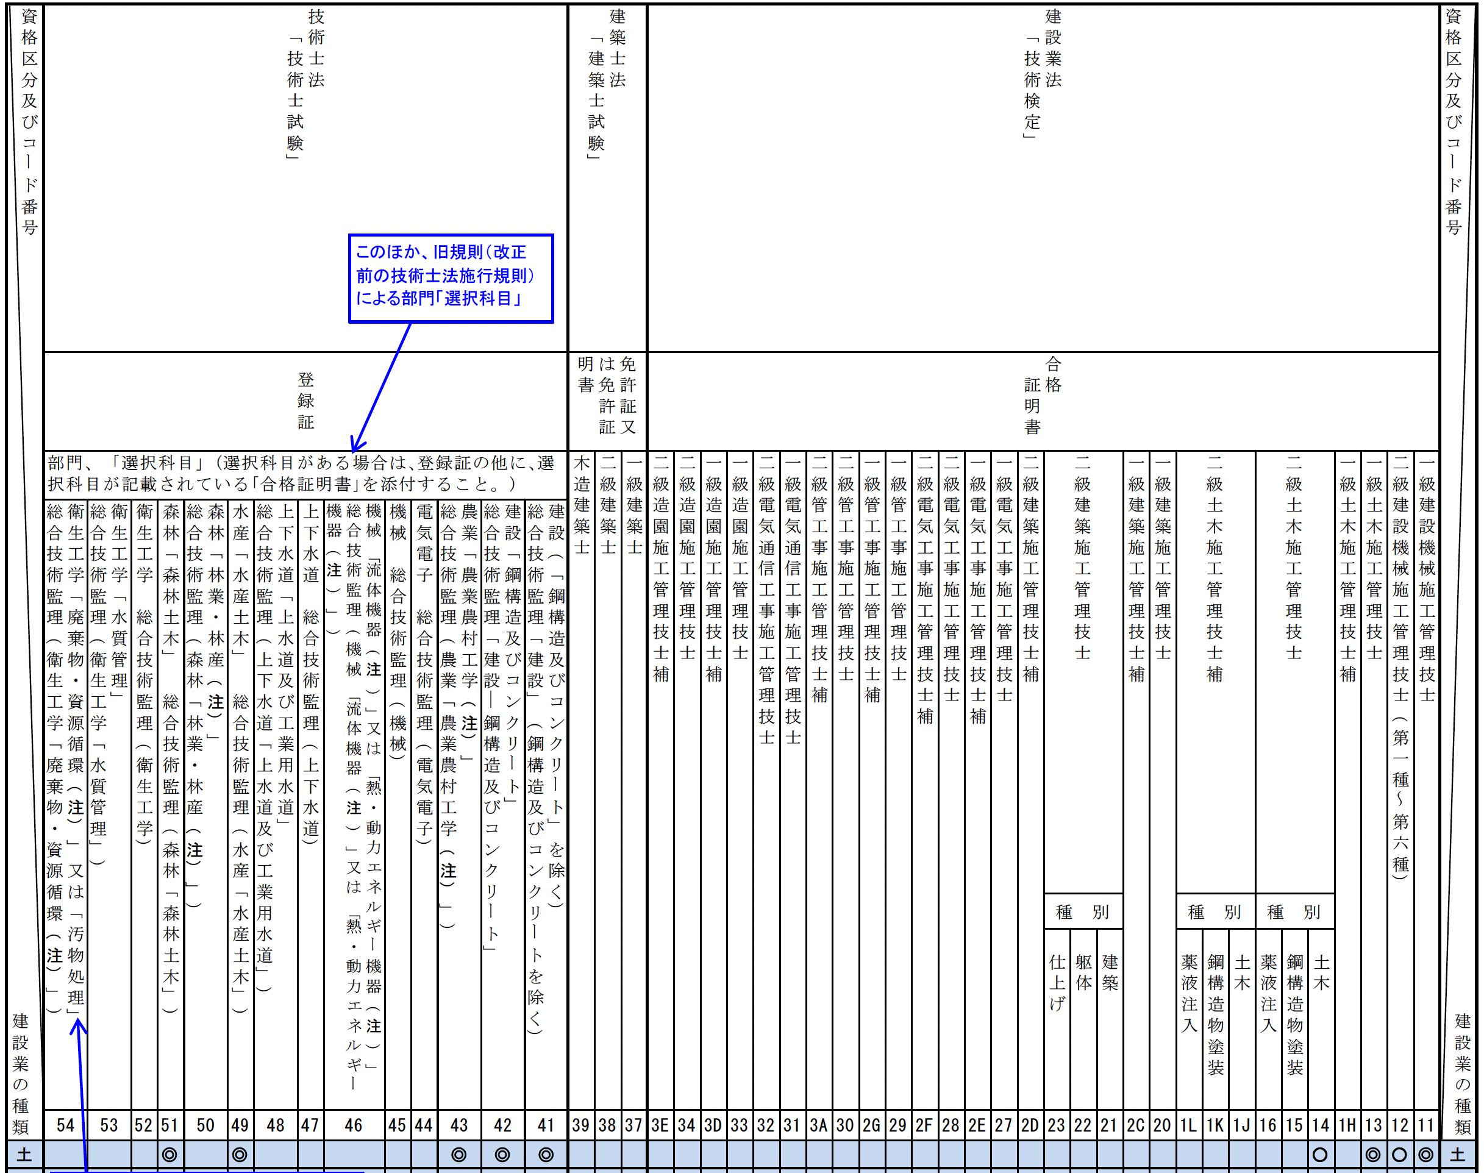
Task: Select the 合格証明書 header cell
Action: [1043, 401]
